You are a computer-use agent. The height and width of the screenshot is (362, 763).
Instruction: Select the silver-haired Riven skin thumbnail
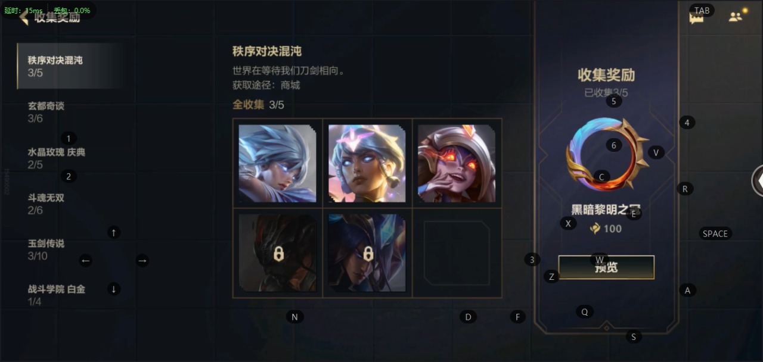(278, 163)
